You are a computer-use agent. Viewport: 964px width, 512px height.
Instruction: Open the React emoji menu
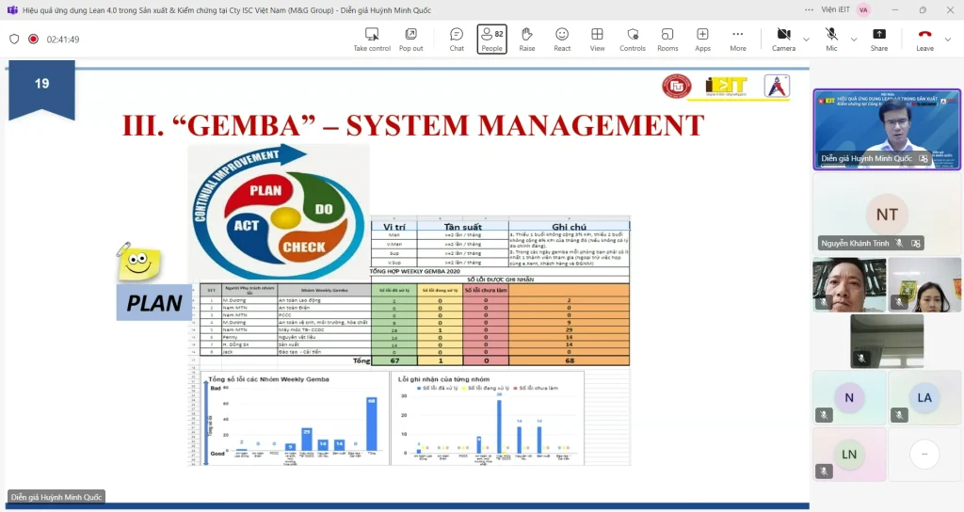pyautogui.click(x=562, y=39)
